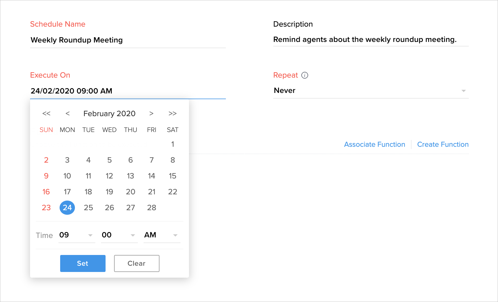Click the Set button
498x302 pixels.
pos(83,263)
